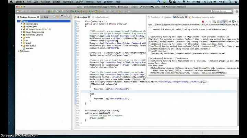Image resolution: width=247 pixels, height=138 pixels.
Task: Open the Notification Center list icon
Action: point(235,2)
